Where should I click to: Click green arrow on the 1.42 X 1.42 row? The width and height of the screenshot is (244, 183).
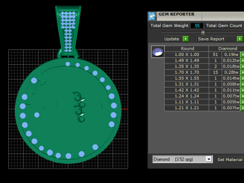pos(242,90)
